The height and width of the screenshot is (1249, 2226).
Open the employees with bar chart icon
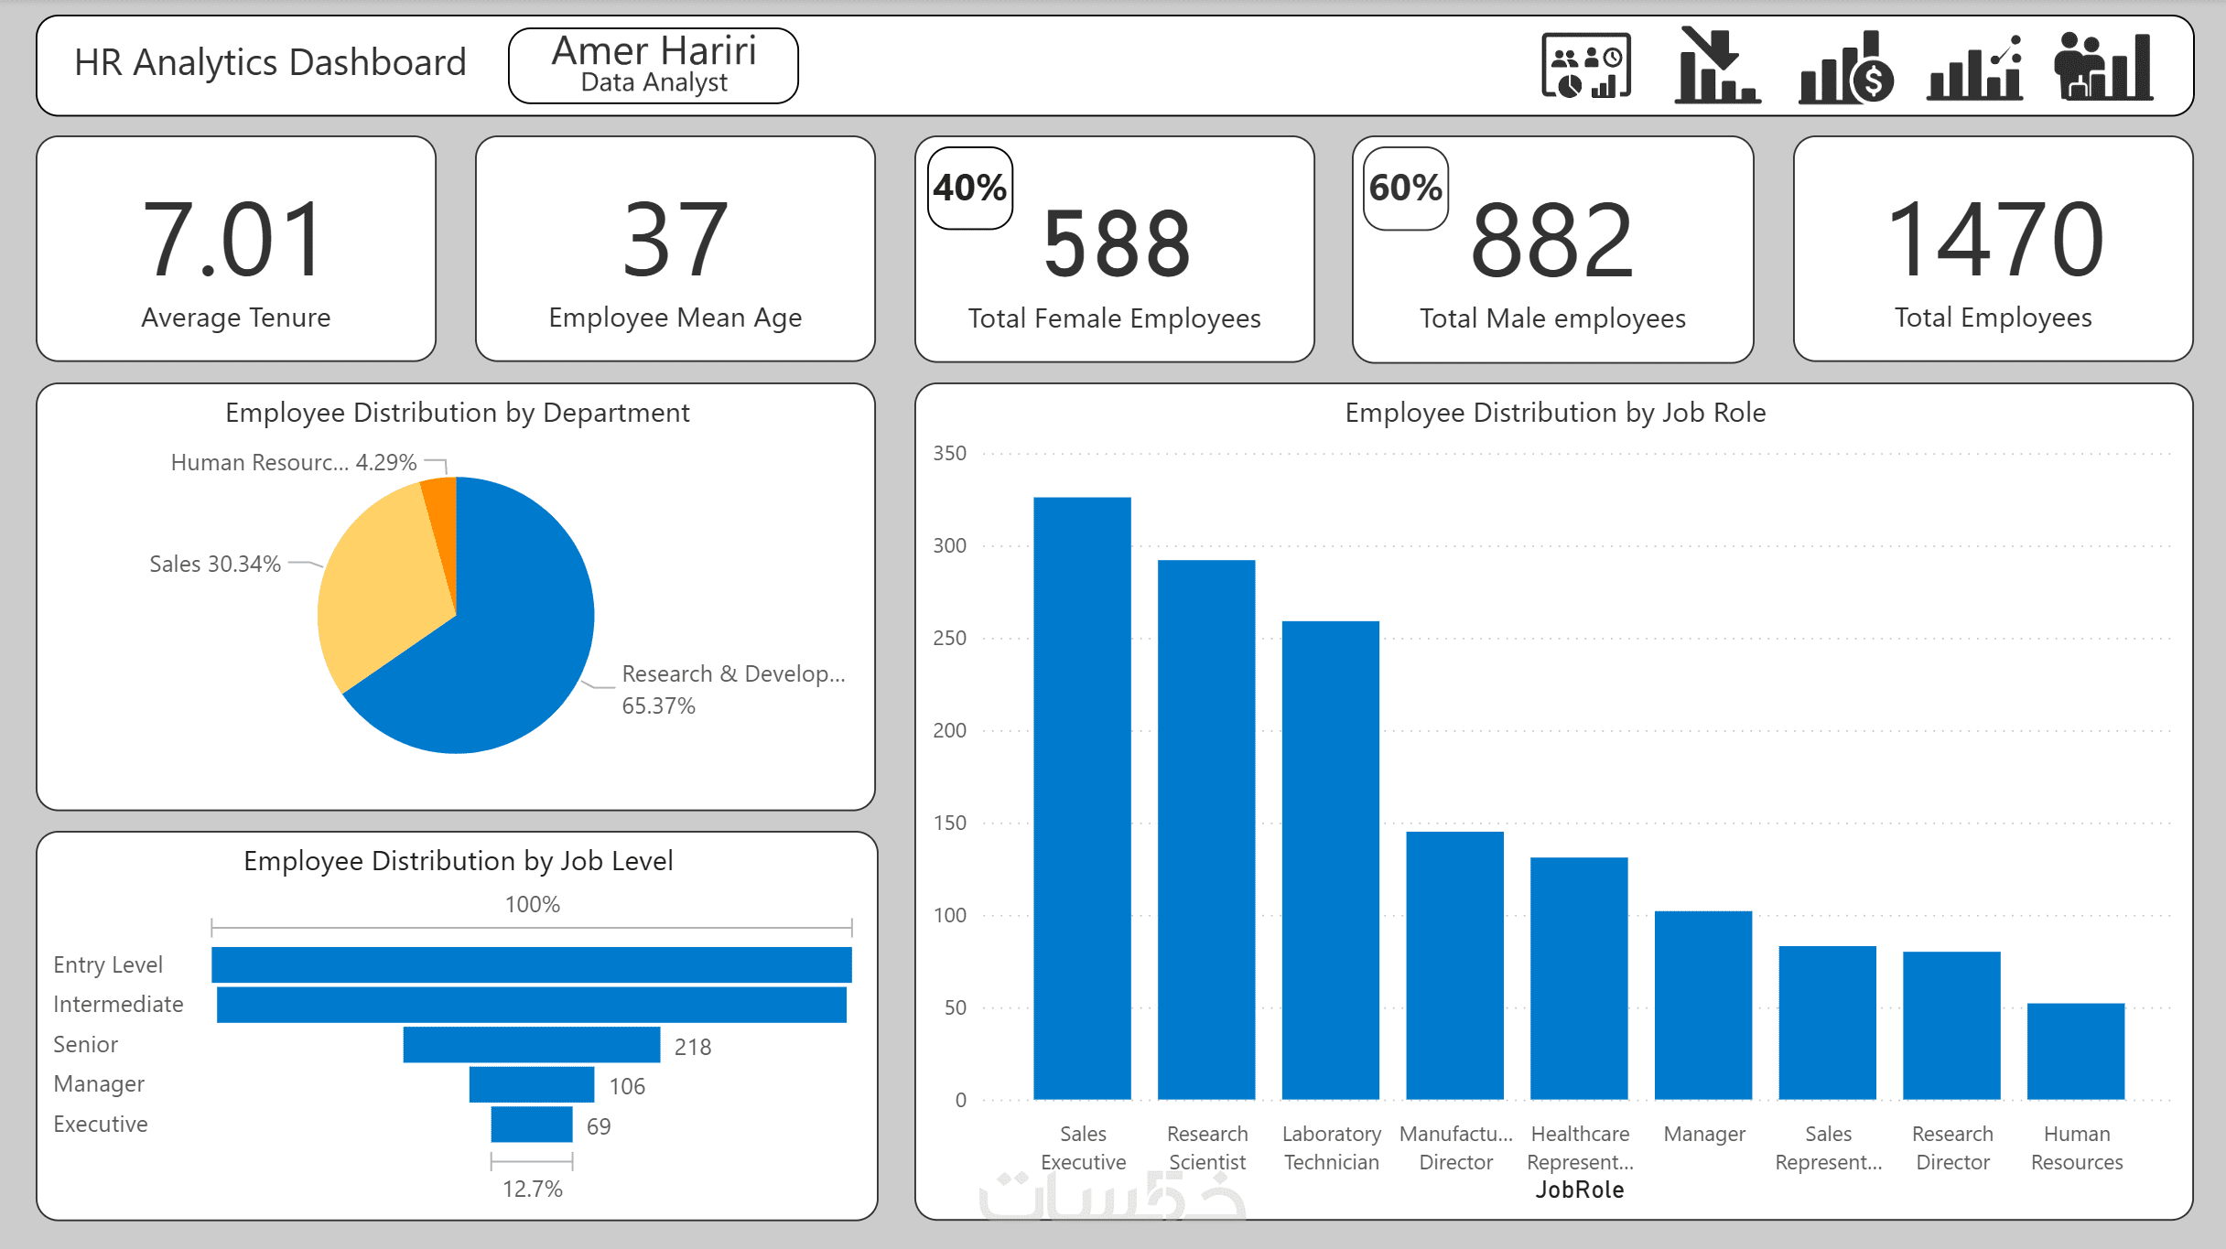(2103, 66)
